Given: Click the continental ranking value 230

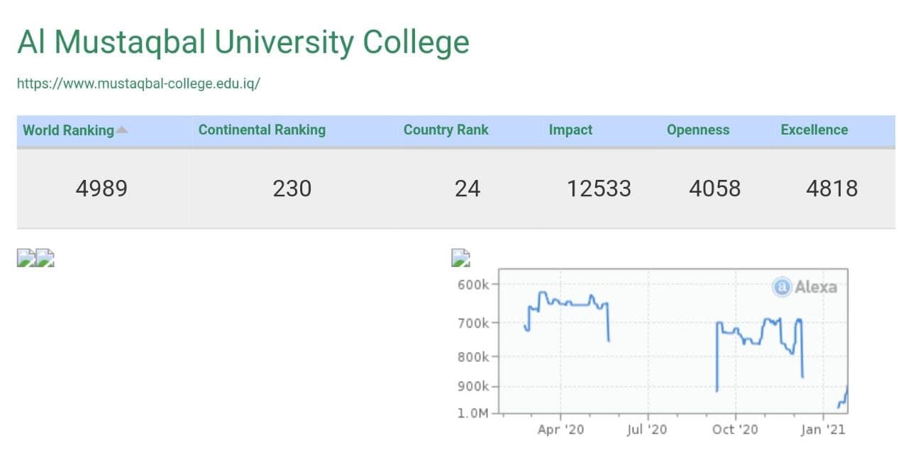Looking at the screenshot, I should pyautogui.click(x=292, y=189).
